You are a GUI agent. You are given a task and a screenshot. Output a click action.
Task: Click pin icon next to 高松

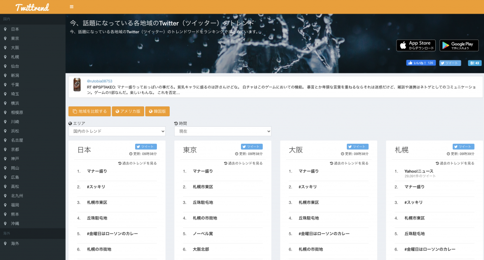click(x=5, y=187)
